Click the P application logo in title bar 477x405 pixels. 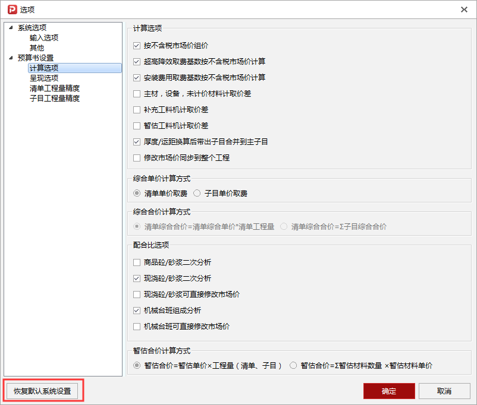coord(8,10)
